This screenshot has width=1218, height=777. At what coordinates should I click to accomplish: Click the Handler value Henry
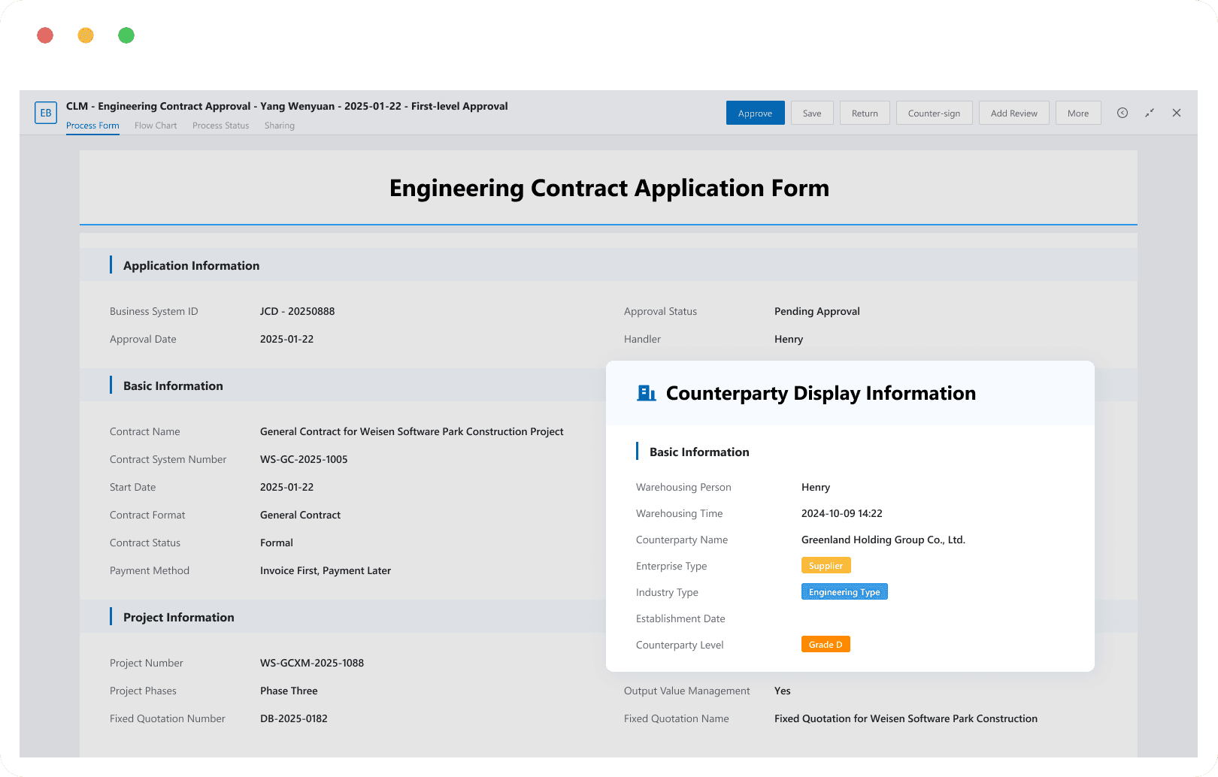[789, 339]
